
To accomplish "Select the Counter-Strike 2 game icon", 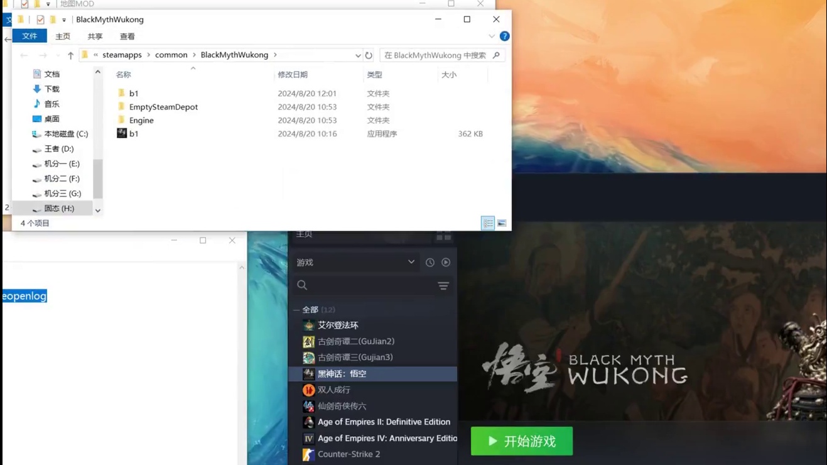I will coord(308,454).
